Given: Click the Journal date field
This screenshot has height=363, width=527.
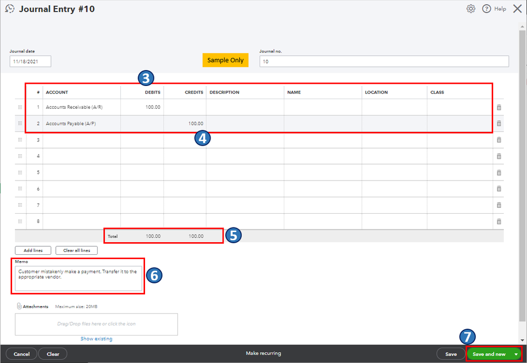Looking at the screenshot, I should (x=30, y=62).
